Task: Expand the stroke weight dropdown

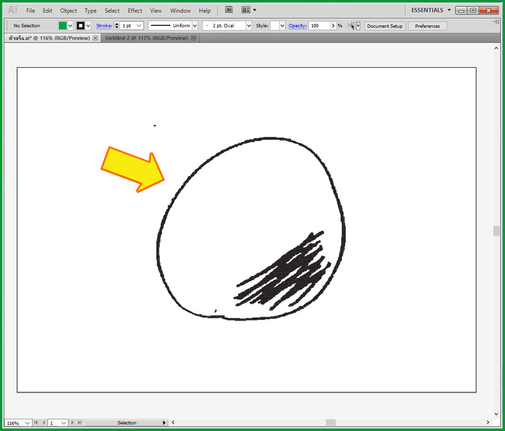Action: (x=139, y=25)
